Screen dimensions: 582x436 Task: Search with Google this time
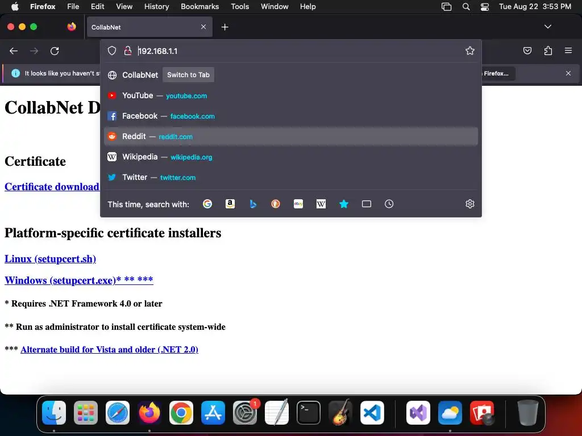coord(207,204)
